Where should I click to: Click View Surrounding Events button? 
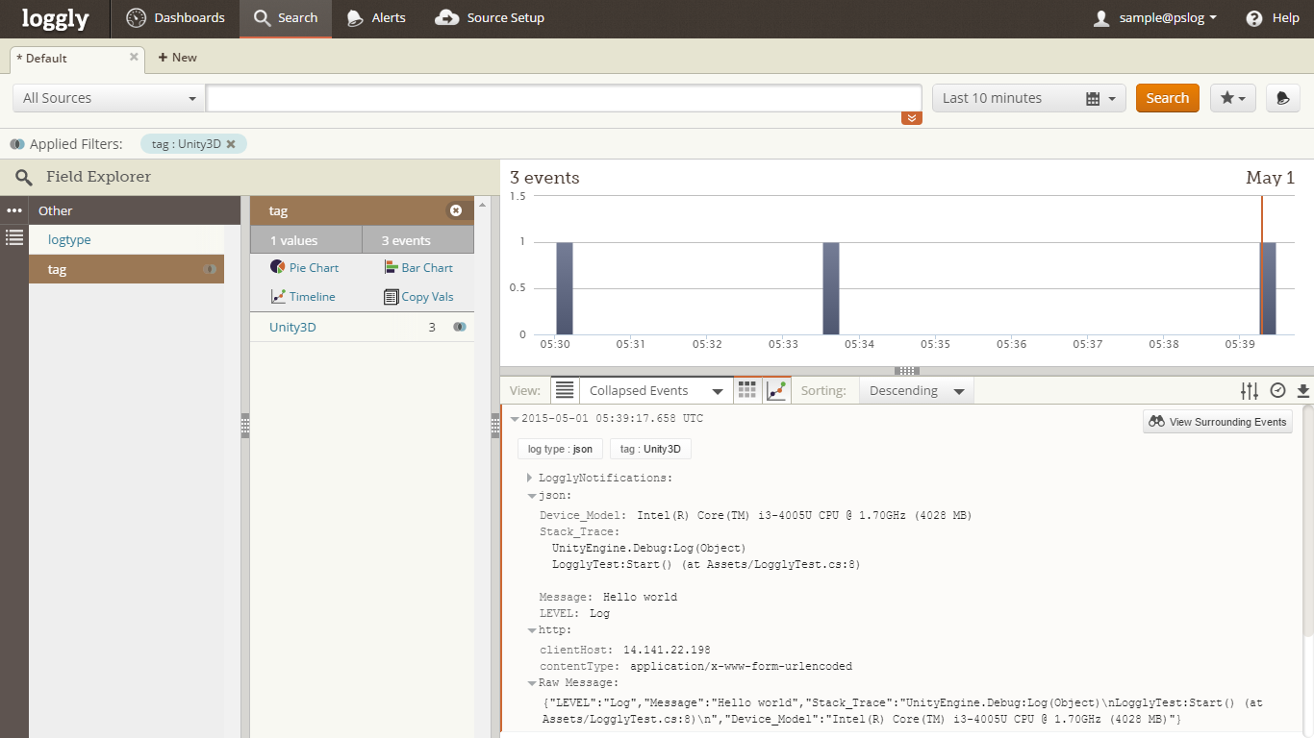point(1217,422)
